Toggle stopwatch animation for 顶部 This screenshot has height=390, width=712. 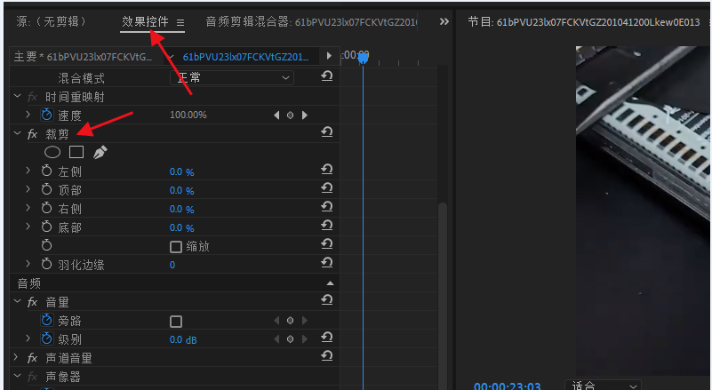[47, 190]
